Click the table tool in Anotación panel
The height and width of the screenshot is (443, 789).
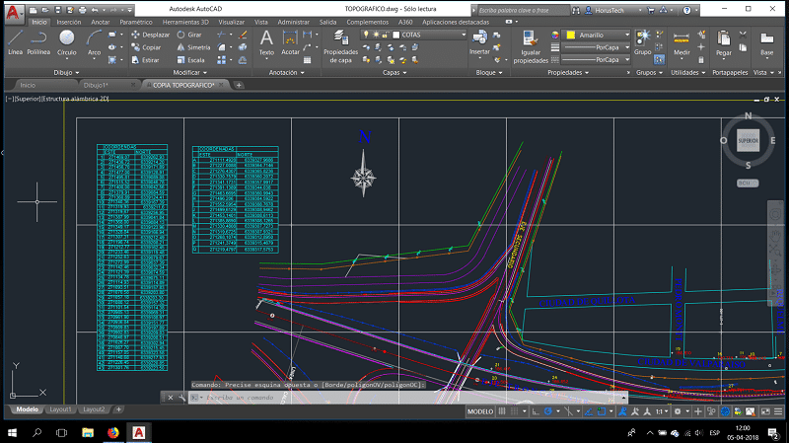(307, 60)
